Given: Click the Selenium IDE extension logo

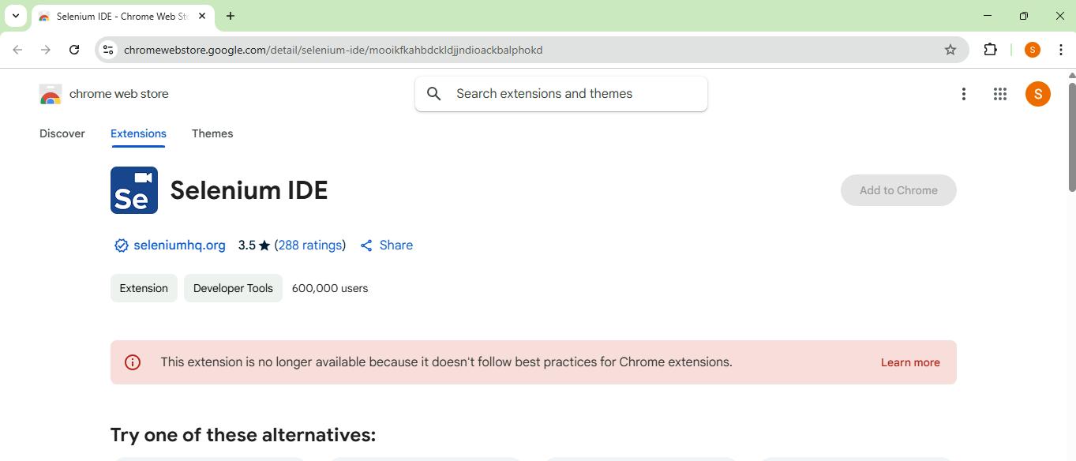Looking at the screenshot, I should click(x=134, y=190).
